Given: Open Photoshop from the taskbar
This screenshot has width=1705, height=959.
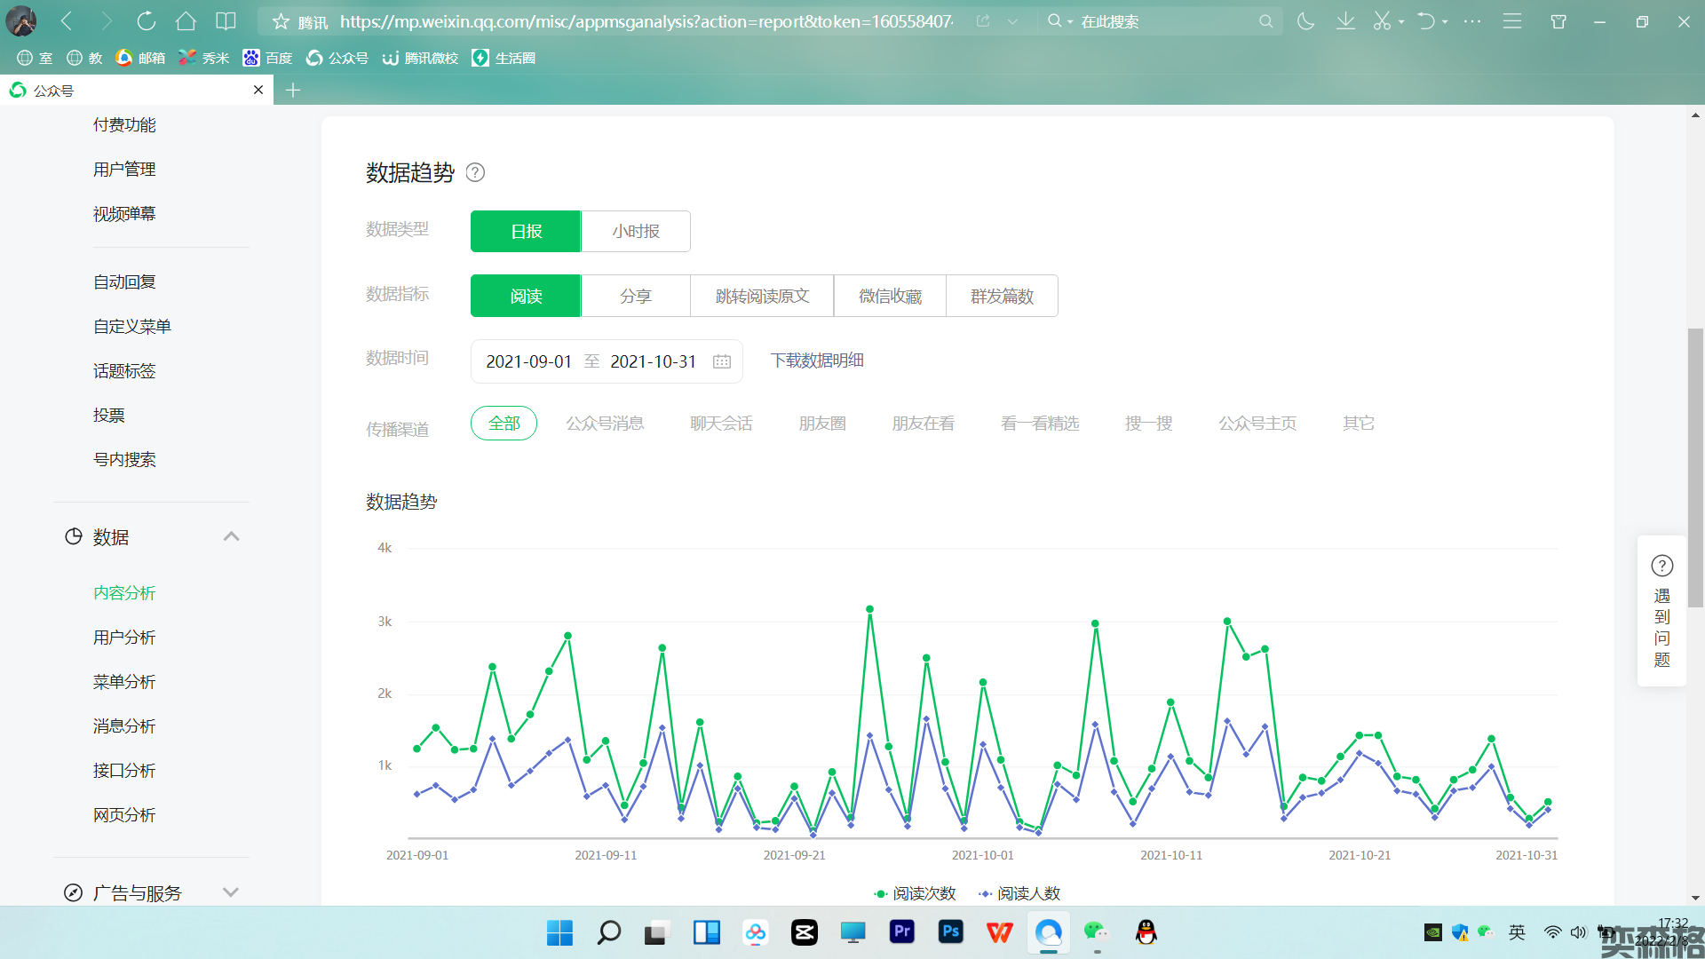Looking at the screenshot, I should (x=950, y=931).
